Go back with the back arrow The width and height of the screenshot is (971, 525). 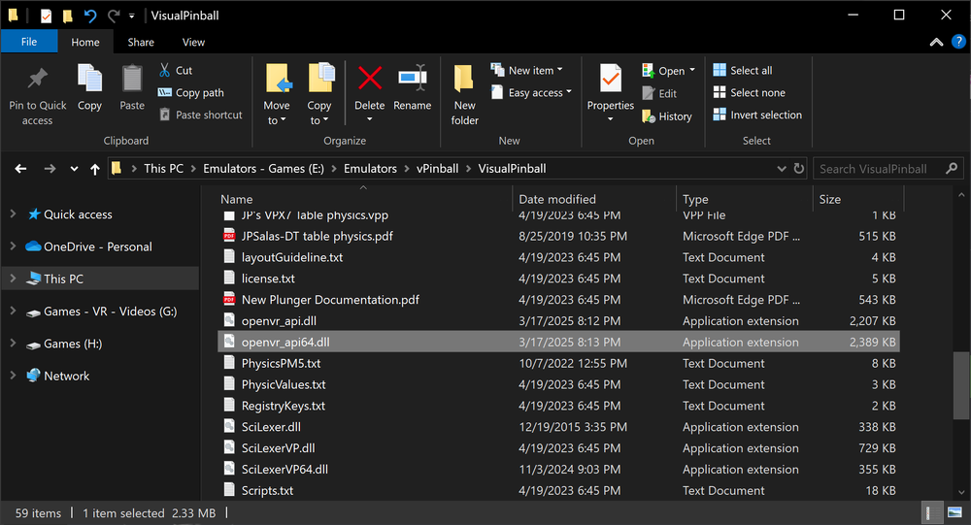pos(20,169)
